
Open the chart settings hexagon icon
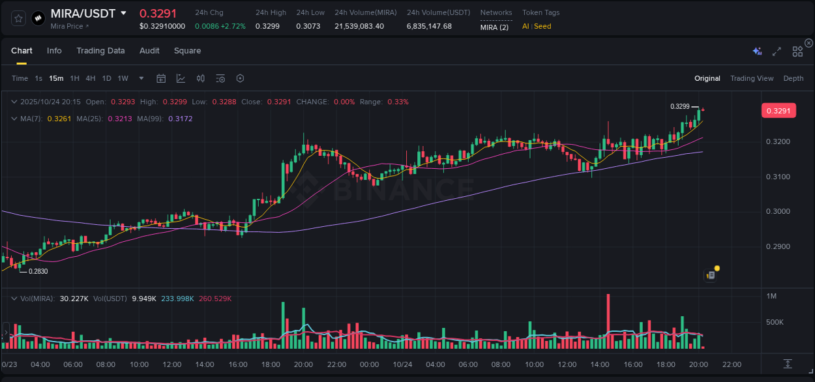click(x=240, y=78)
